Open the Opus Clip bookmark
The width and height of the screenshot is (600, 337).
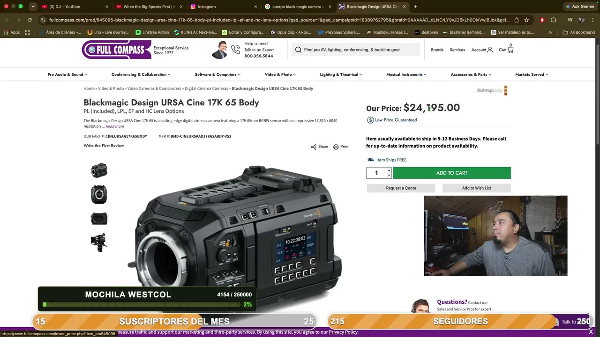pyautogui.click(x=291, y=32)
